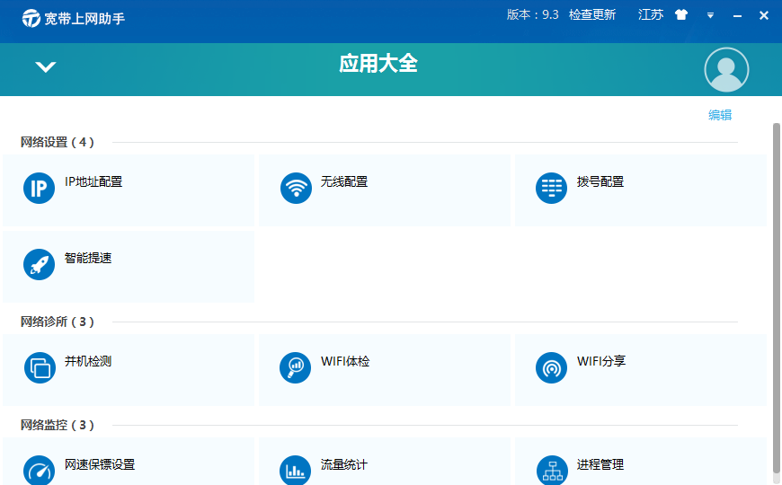Launch the 智能提速 rocket icon

39,265
